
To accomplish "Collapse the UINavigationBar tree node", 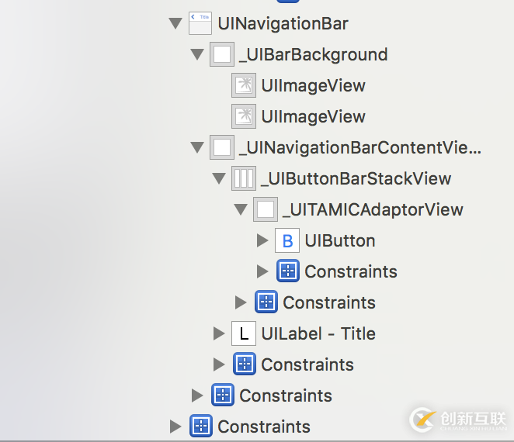I will pos(175,24).
